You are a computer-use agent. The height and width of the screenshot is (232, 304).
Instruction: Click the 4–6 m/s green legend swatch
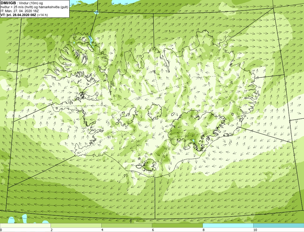(x=126, y=225)
